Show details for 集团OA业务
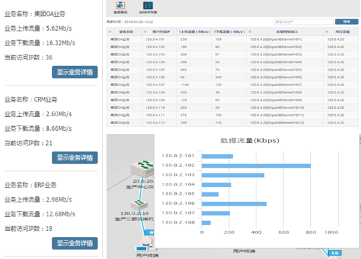The image size is (361, 259). pyautogui.click(x=75, y=72)
